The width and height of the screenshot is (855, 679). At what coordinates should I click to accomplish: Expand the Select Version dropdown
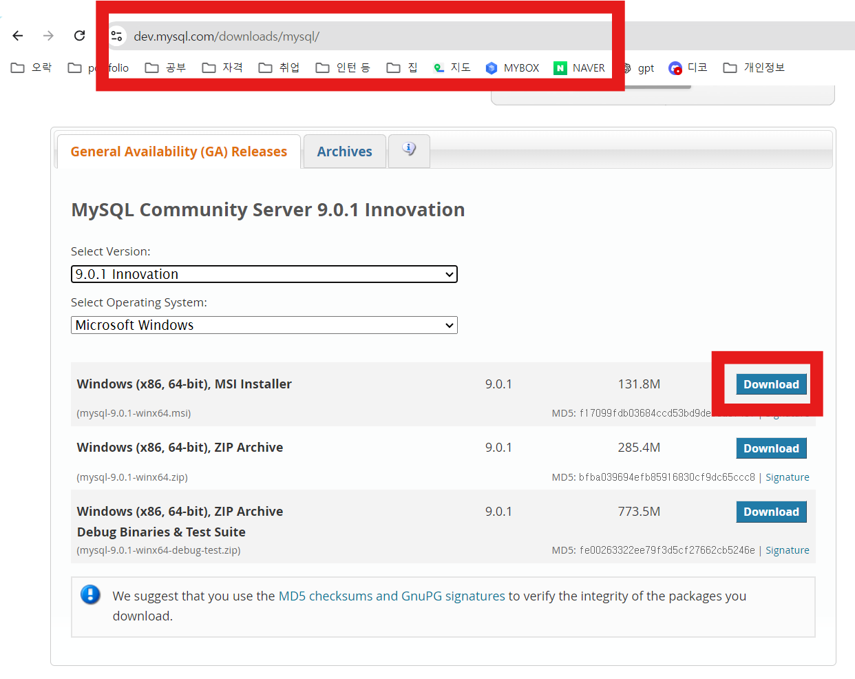[x=264, y=274]
